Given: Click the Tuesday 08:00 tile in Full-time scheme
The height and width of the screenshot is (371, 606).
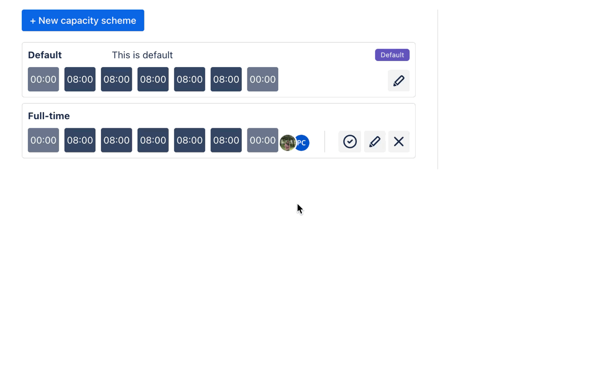Looking at the screenshot, I should (116, 140).
